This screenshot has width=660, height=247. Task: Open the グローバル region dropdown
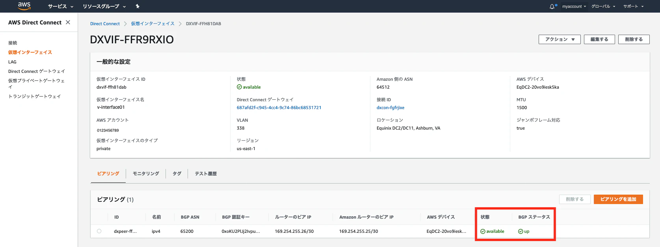(x=603, y=6)
